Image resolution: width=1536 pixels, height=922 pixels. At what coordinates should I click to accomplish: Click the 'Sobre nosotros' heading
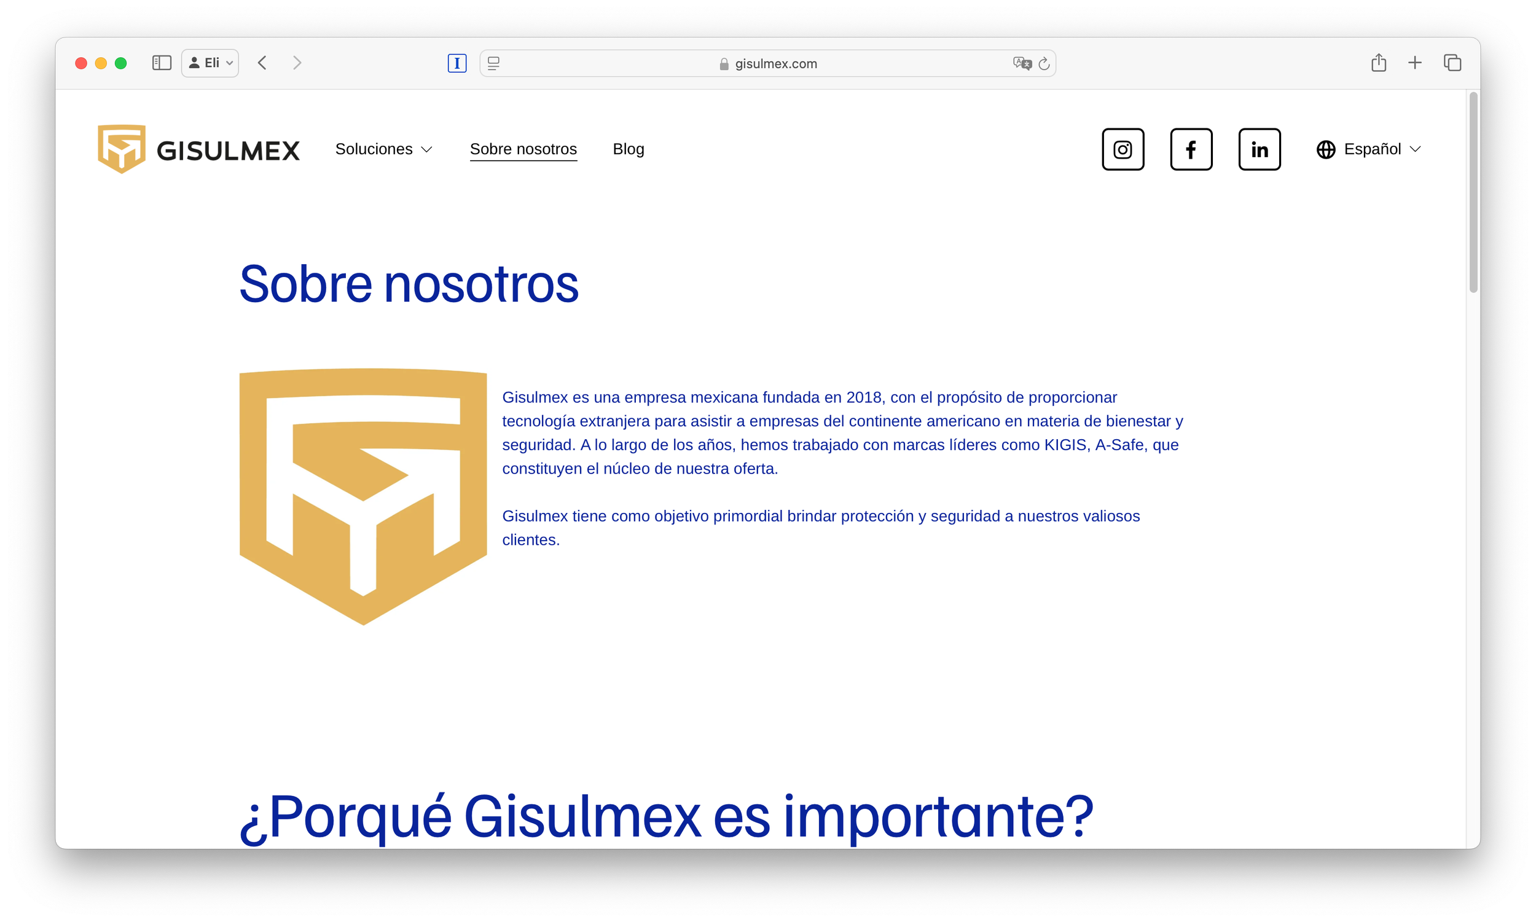click(x=409, y=283)
